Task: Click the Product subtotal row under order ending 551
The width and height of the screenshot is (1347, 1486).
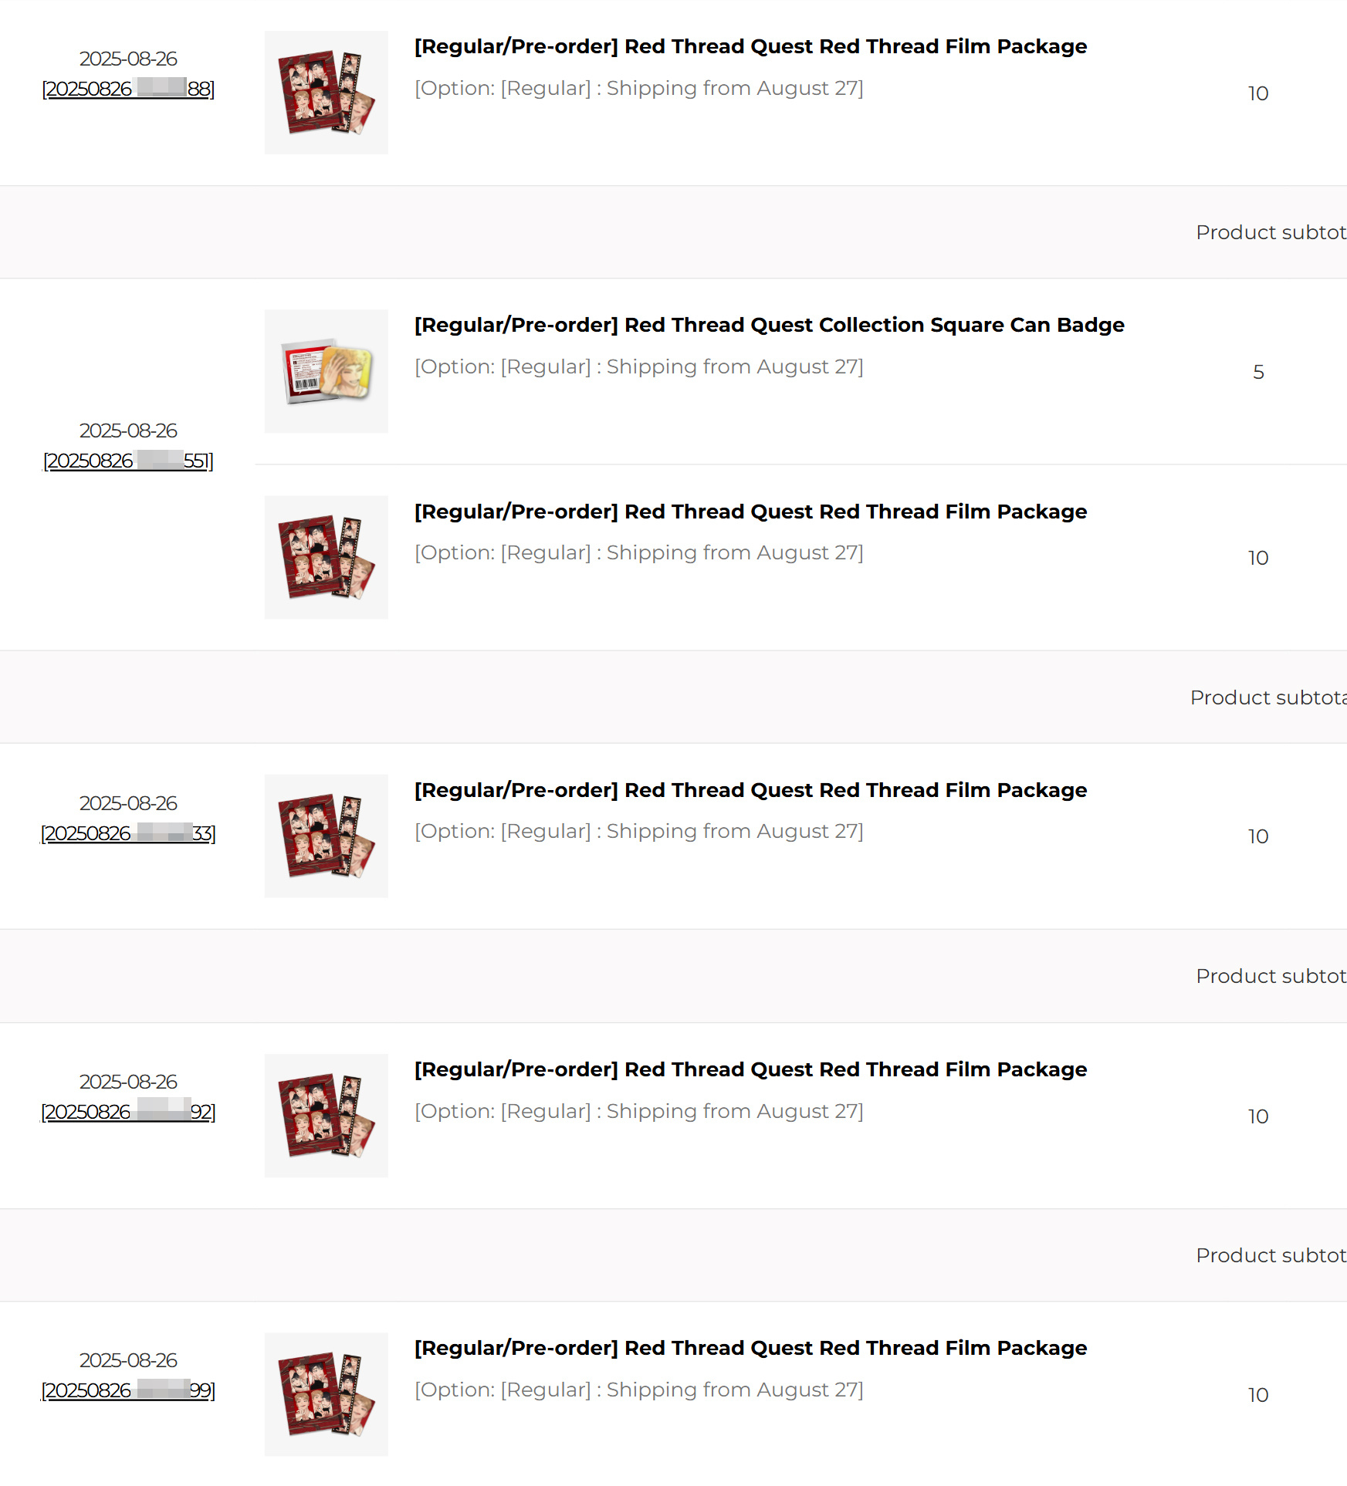Action: pos(673,697)
